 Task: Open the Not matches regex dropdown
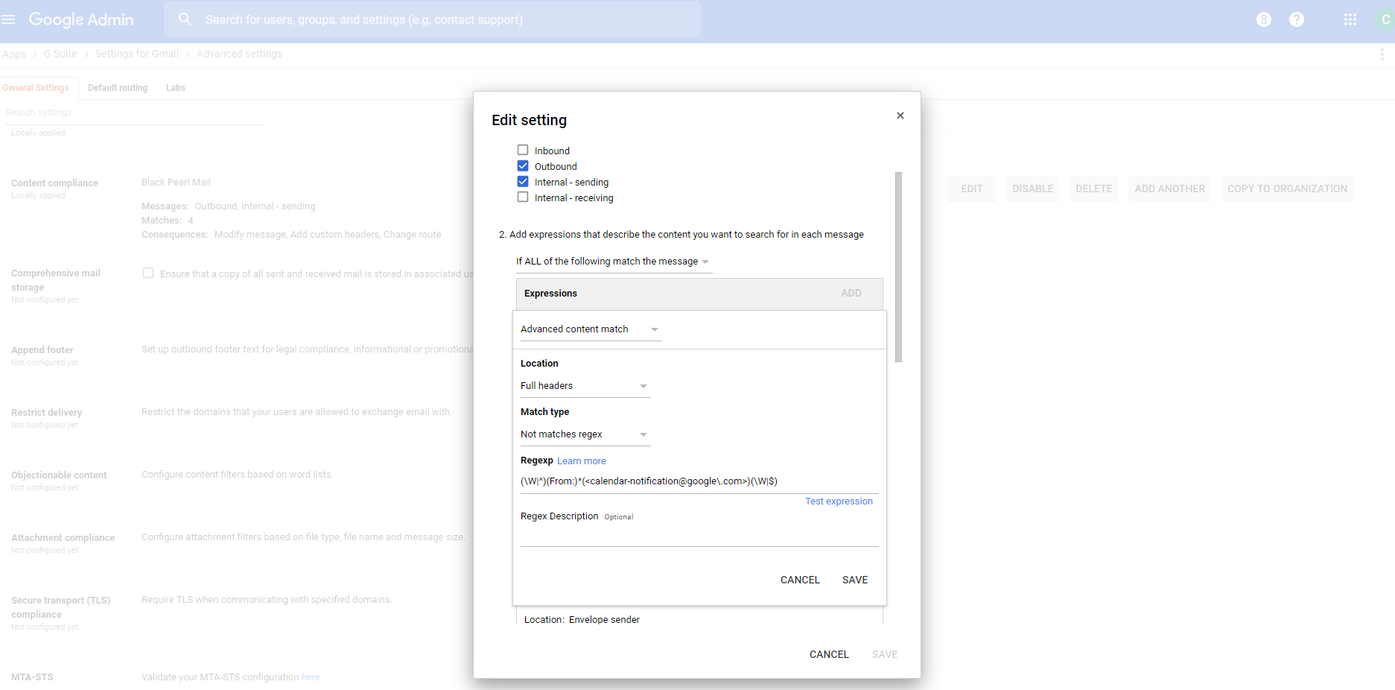point(585,434)
